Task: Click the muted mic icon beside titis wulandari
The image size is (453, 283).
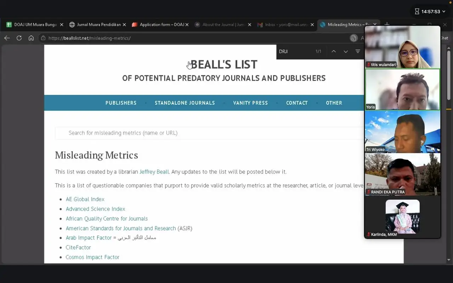Action: coord(368,65)
